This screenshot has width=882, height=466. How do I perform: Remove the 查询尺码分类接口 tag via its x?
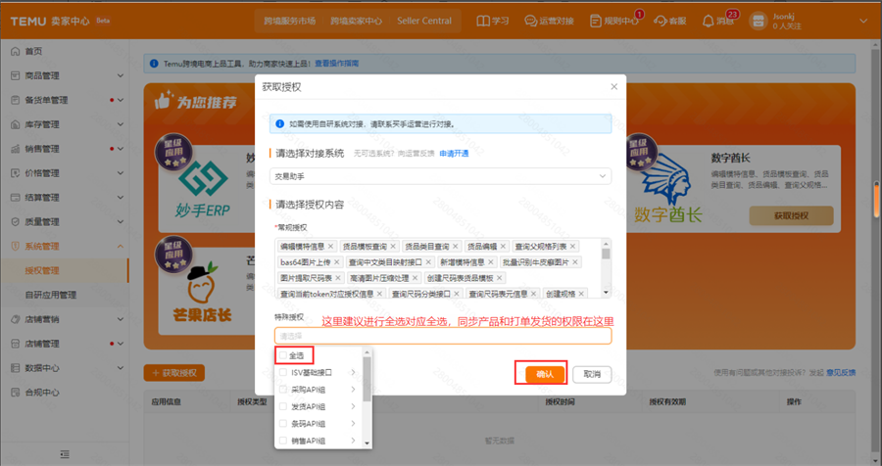pyautogui.click(x=456, y=294)
